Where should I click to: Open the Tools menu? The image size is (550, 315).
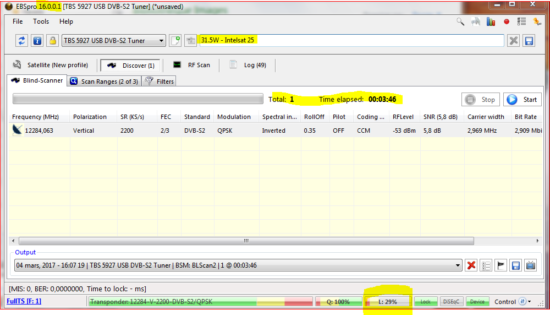[x=41, y=21]
